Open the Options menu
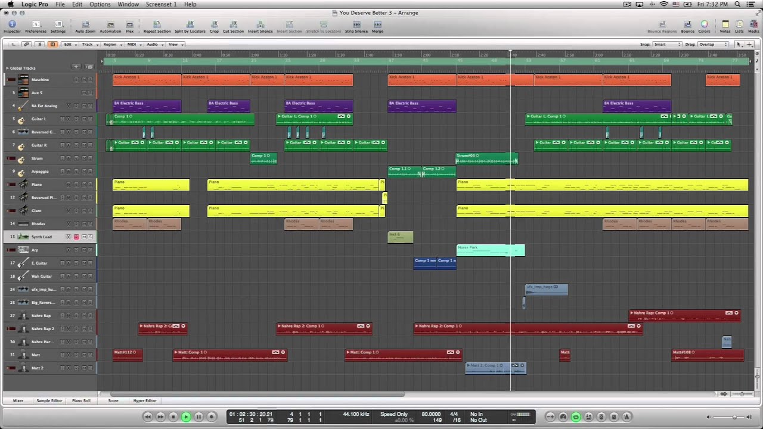 click(x=100, y=4)
